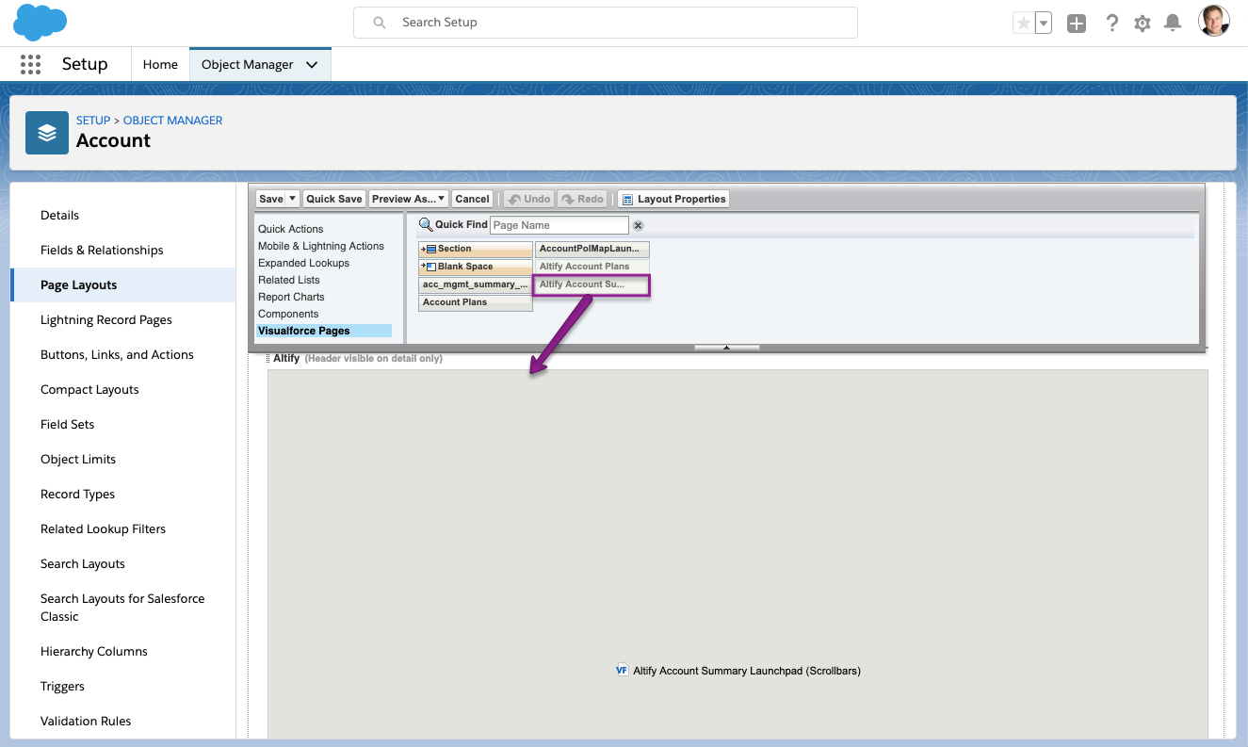Click the Favorites star icon
Image resolution: width=1248 pixels, height=747 pixels.
coord(1023,24)
